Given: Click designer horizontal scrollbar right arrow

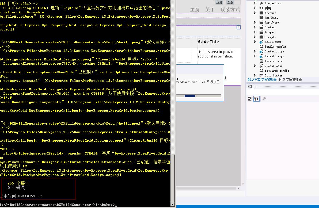Looking at the screenshot, I should click(238, 188).
